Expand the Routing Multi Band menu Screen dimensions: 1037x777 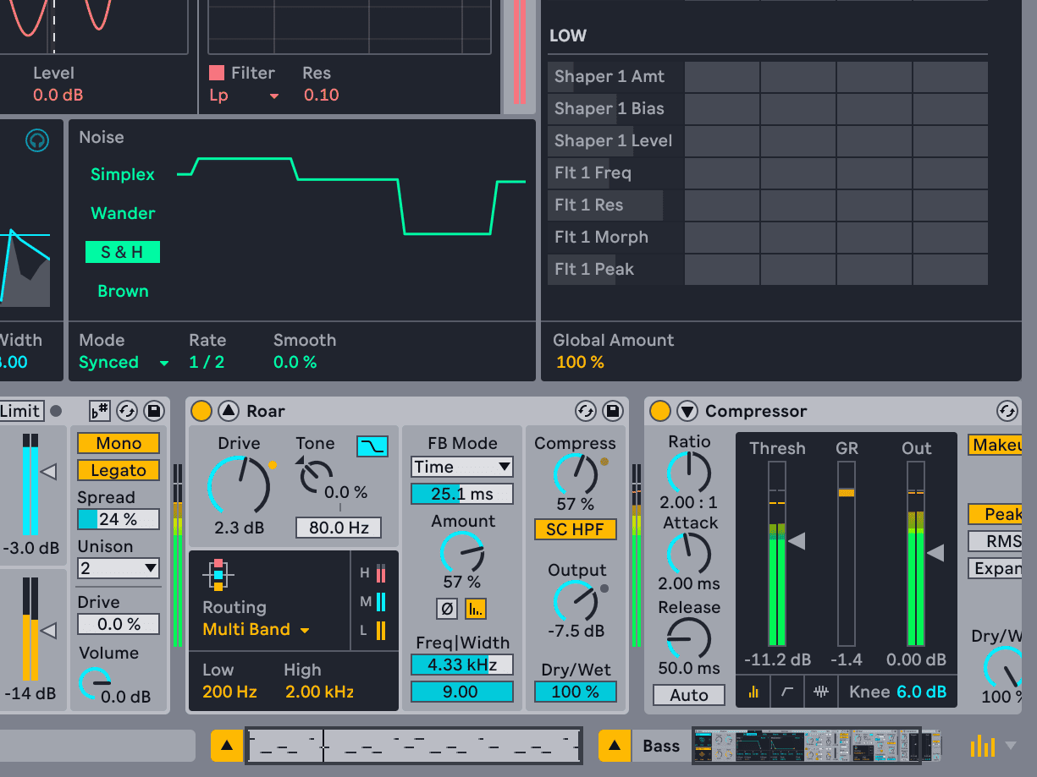[256, 630]
